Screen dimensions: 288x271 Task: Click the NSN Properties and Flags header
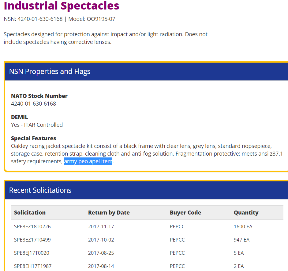[x=50, y=72]
